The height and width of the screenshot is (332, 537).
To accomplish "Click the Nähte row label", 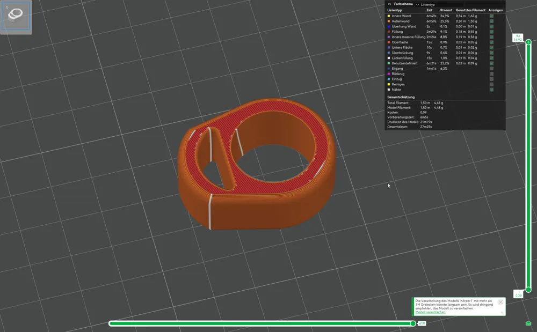I will click(x=396, y=90).
